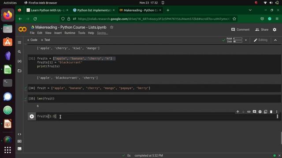Show Applications grid in dock

(7, 150)
